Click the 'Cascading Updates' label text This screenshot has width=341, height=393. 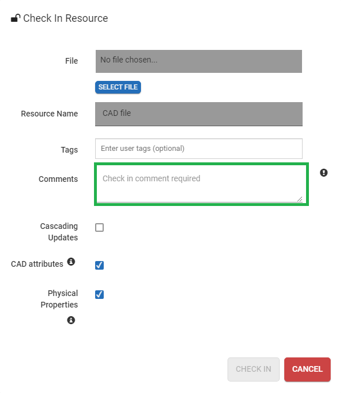[59, 232]
